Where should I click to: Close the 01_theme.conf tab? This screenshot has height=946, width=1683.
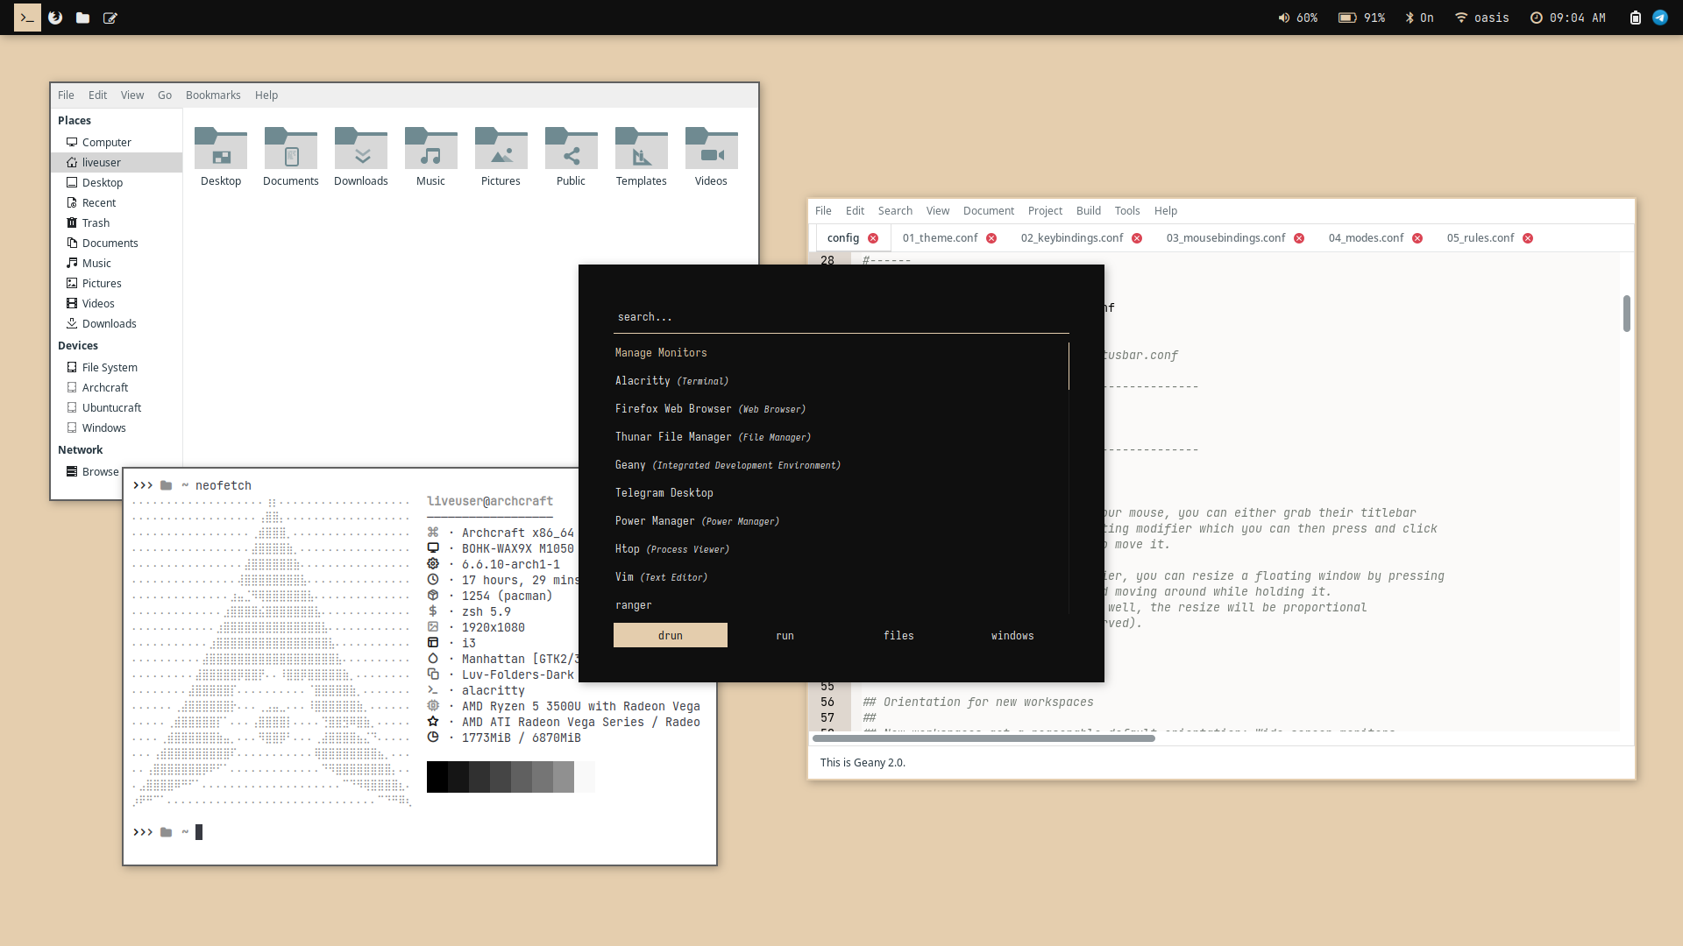point(991,238)
